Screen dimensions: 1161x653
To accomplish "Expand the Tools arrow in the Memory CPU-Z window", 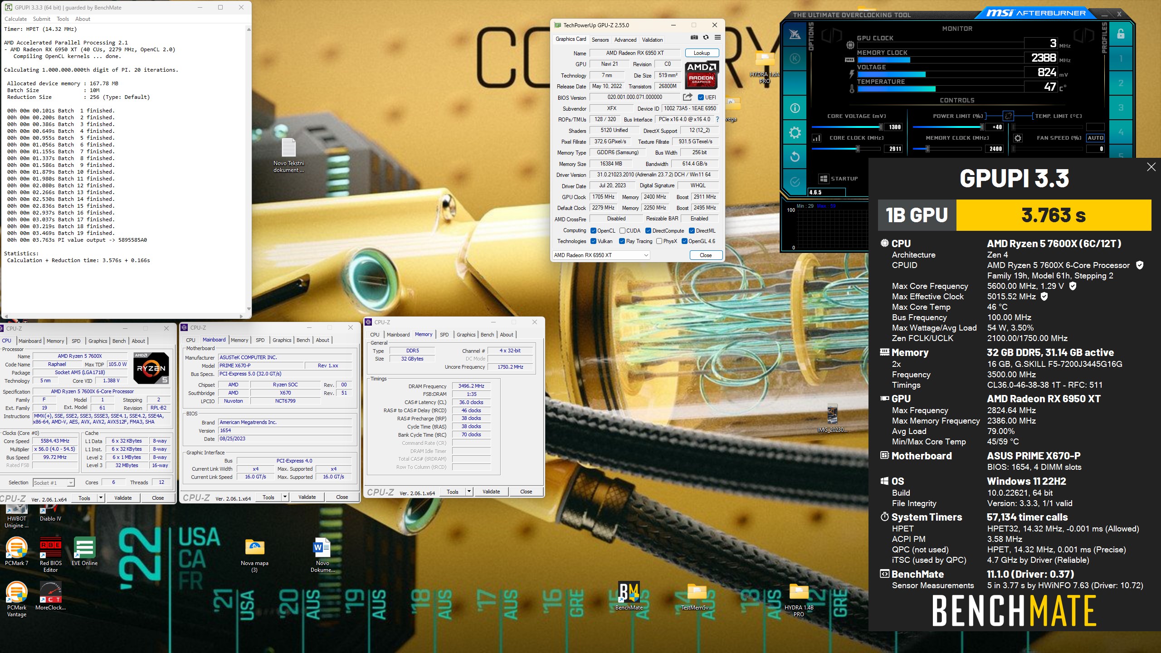I will coord(469,492).
